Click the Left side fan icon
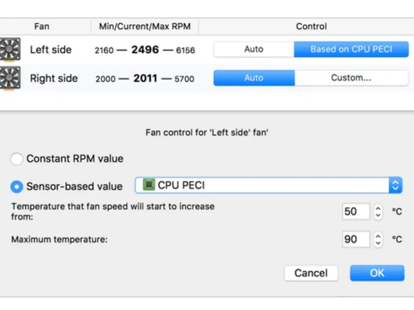The height and width of the screenshot is (310, 414). pyautogui.click(x=8, y=50)
